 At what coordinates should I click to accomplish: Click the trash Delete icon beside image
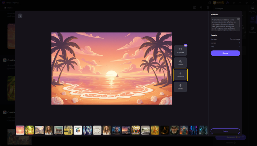click(180, 86)
